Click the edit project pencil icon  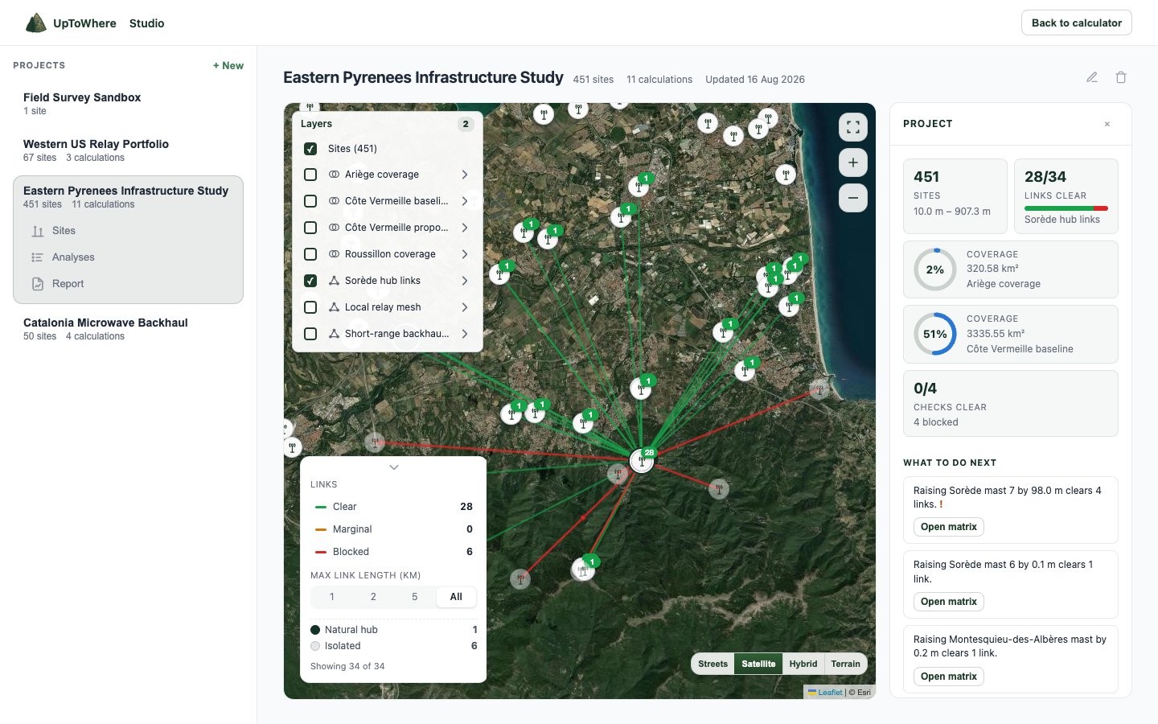click(1092, 77)
